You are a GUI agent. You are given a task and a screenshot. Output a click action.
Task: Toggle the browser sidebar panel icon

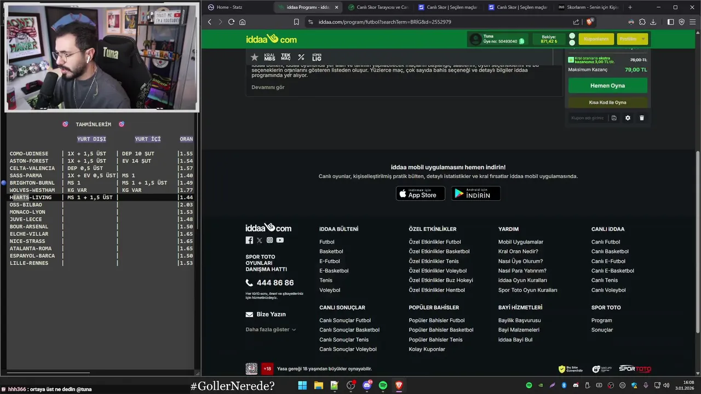pyautogui.click(x=670, y=22)
